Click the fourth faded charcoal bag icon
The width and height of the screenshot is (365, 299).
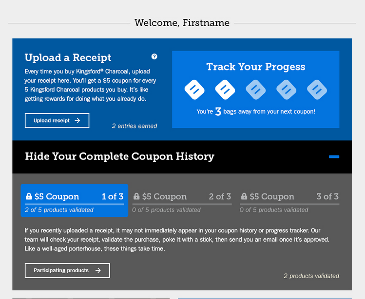coord(287,89)
